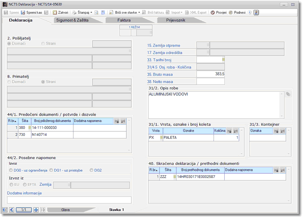Open Štampaj dropdown arrow
Viewport: 303px width, 218px height.
coord(92,12)
